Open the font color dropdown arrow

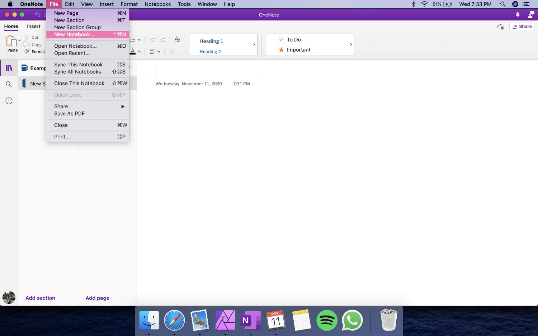tap(139, 52)
